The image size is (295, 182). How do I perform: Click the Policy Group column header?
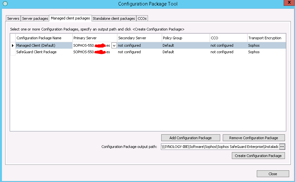pos(173,38)
